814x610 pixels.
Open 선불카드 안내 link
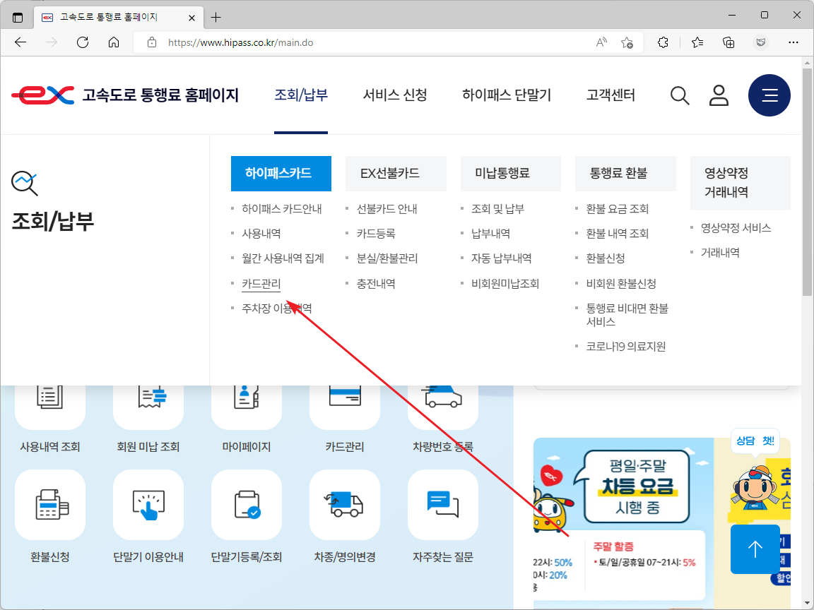pos(387,209)
